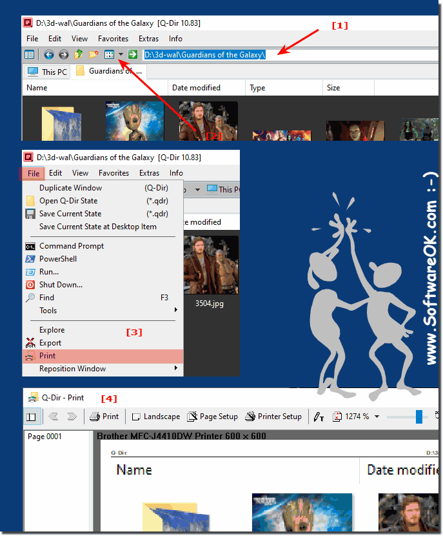Open Printer Setup in Print window
The width and height of the screenshot is (443, 536).
(273, 417)
